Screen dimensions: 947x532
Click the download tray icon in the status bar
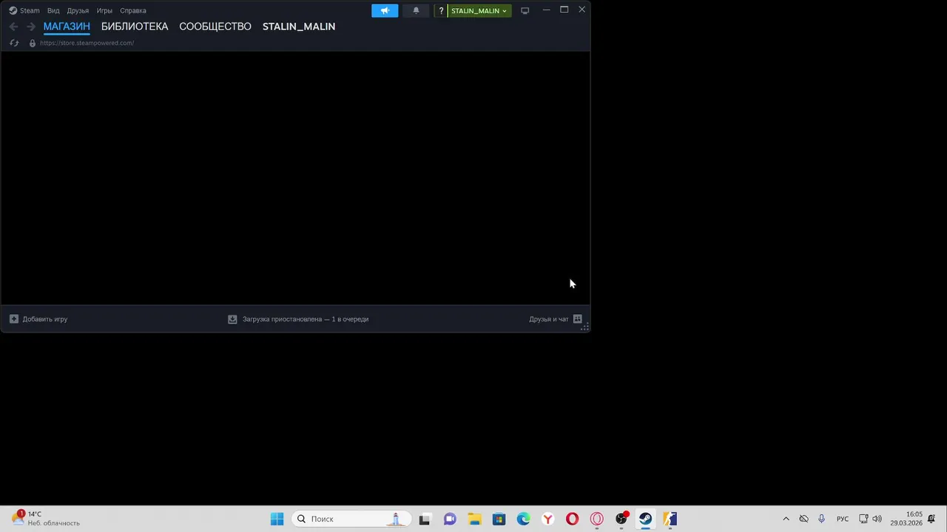click(232, 319)
